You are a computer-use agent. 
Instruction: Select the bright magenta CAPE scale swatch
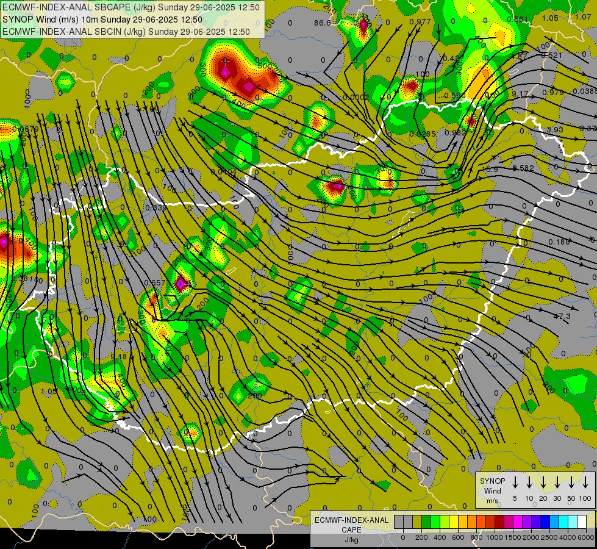pos(518,522)
